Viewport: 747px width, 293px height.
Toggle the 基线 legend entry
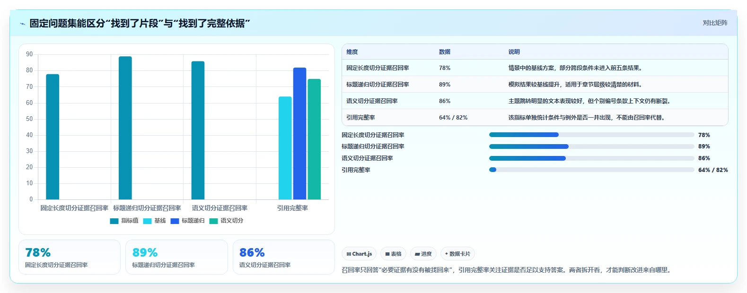(x=154, y=221)
